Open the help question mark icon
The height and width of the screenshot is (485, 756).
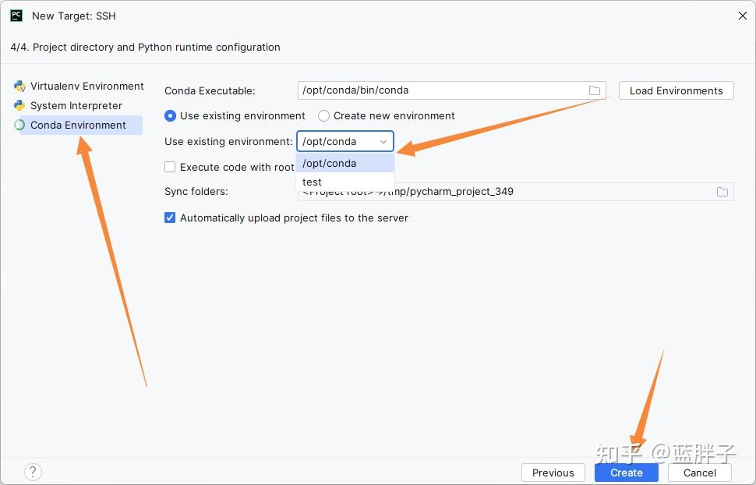tap(33, 472)
